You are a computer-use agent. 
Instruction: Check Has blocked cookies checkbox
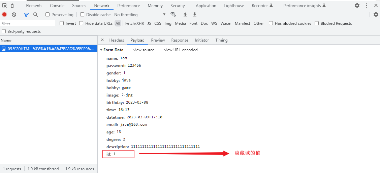click(271, 23)
